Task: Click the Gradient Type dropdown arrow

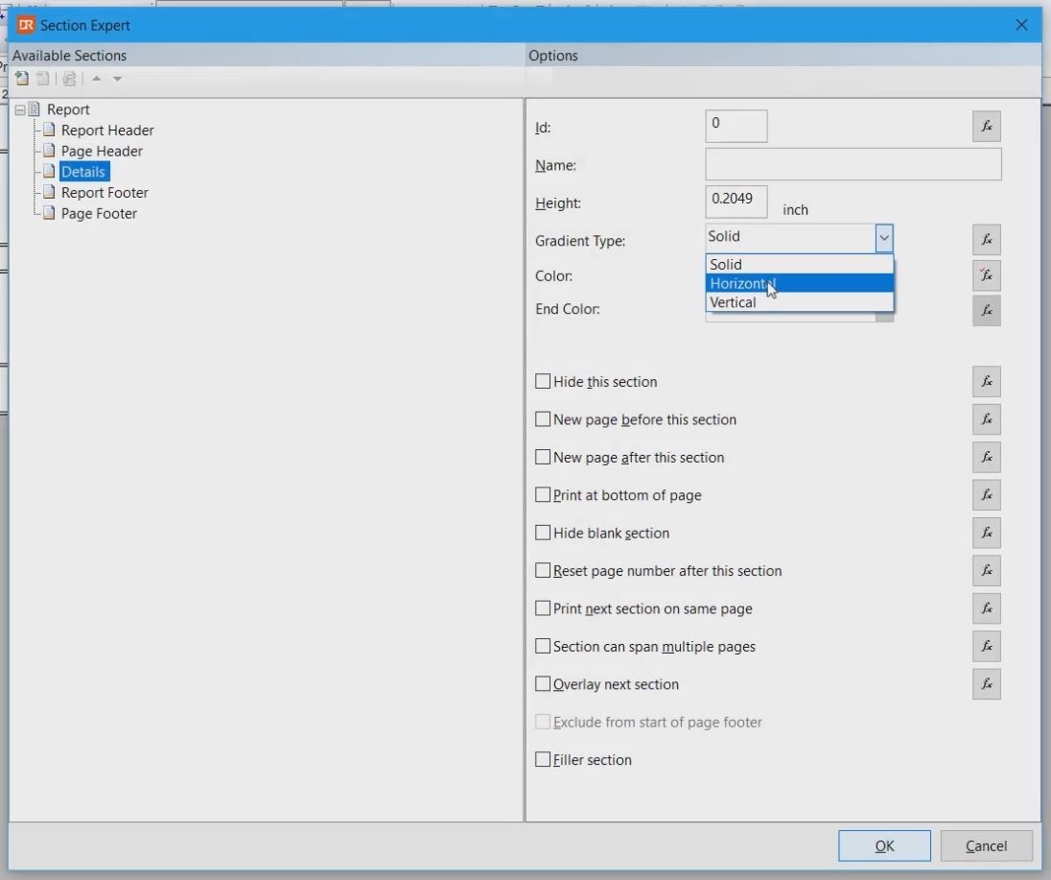Action: tap(884, 237)
